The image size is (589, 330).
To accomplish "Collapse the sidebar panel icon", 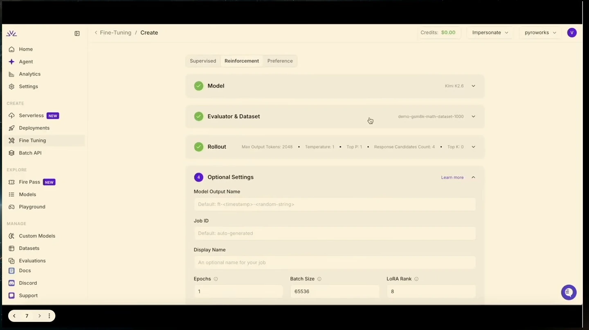I will click(77, 34).
